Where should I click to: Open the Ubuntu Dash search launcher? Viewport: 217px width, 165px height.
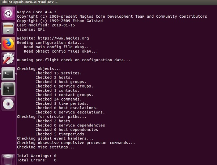click(8, 13)
